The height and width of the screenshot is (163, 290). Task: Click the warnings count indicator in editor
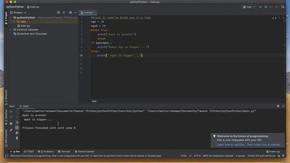pos(274,18)
